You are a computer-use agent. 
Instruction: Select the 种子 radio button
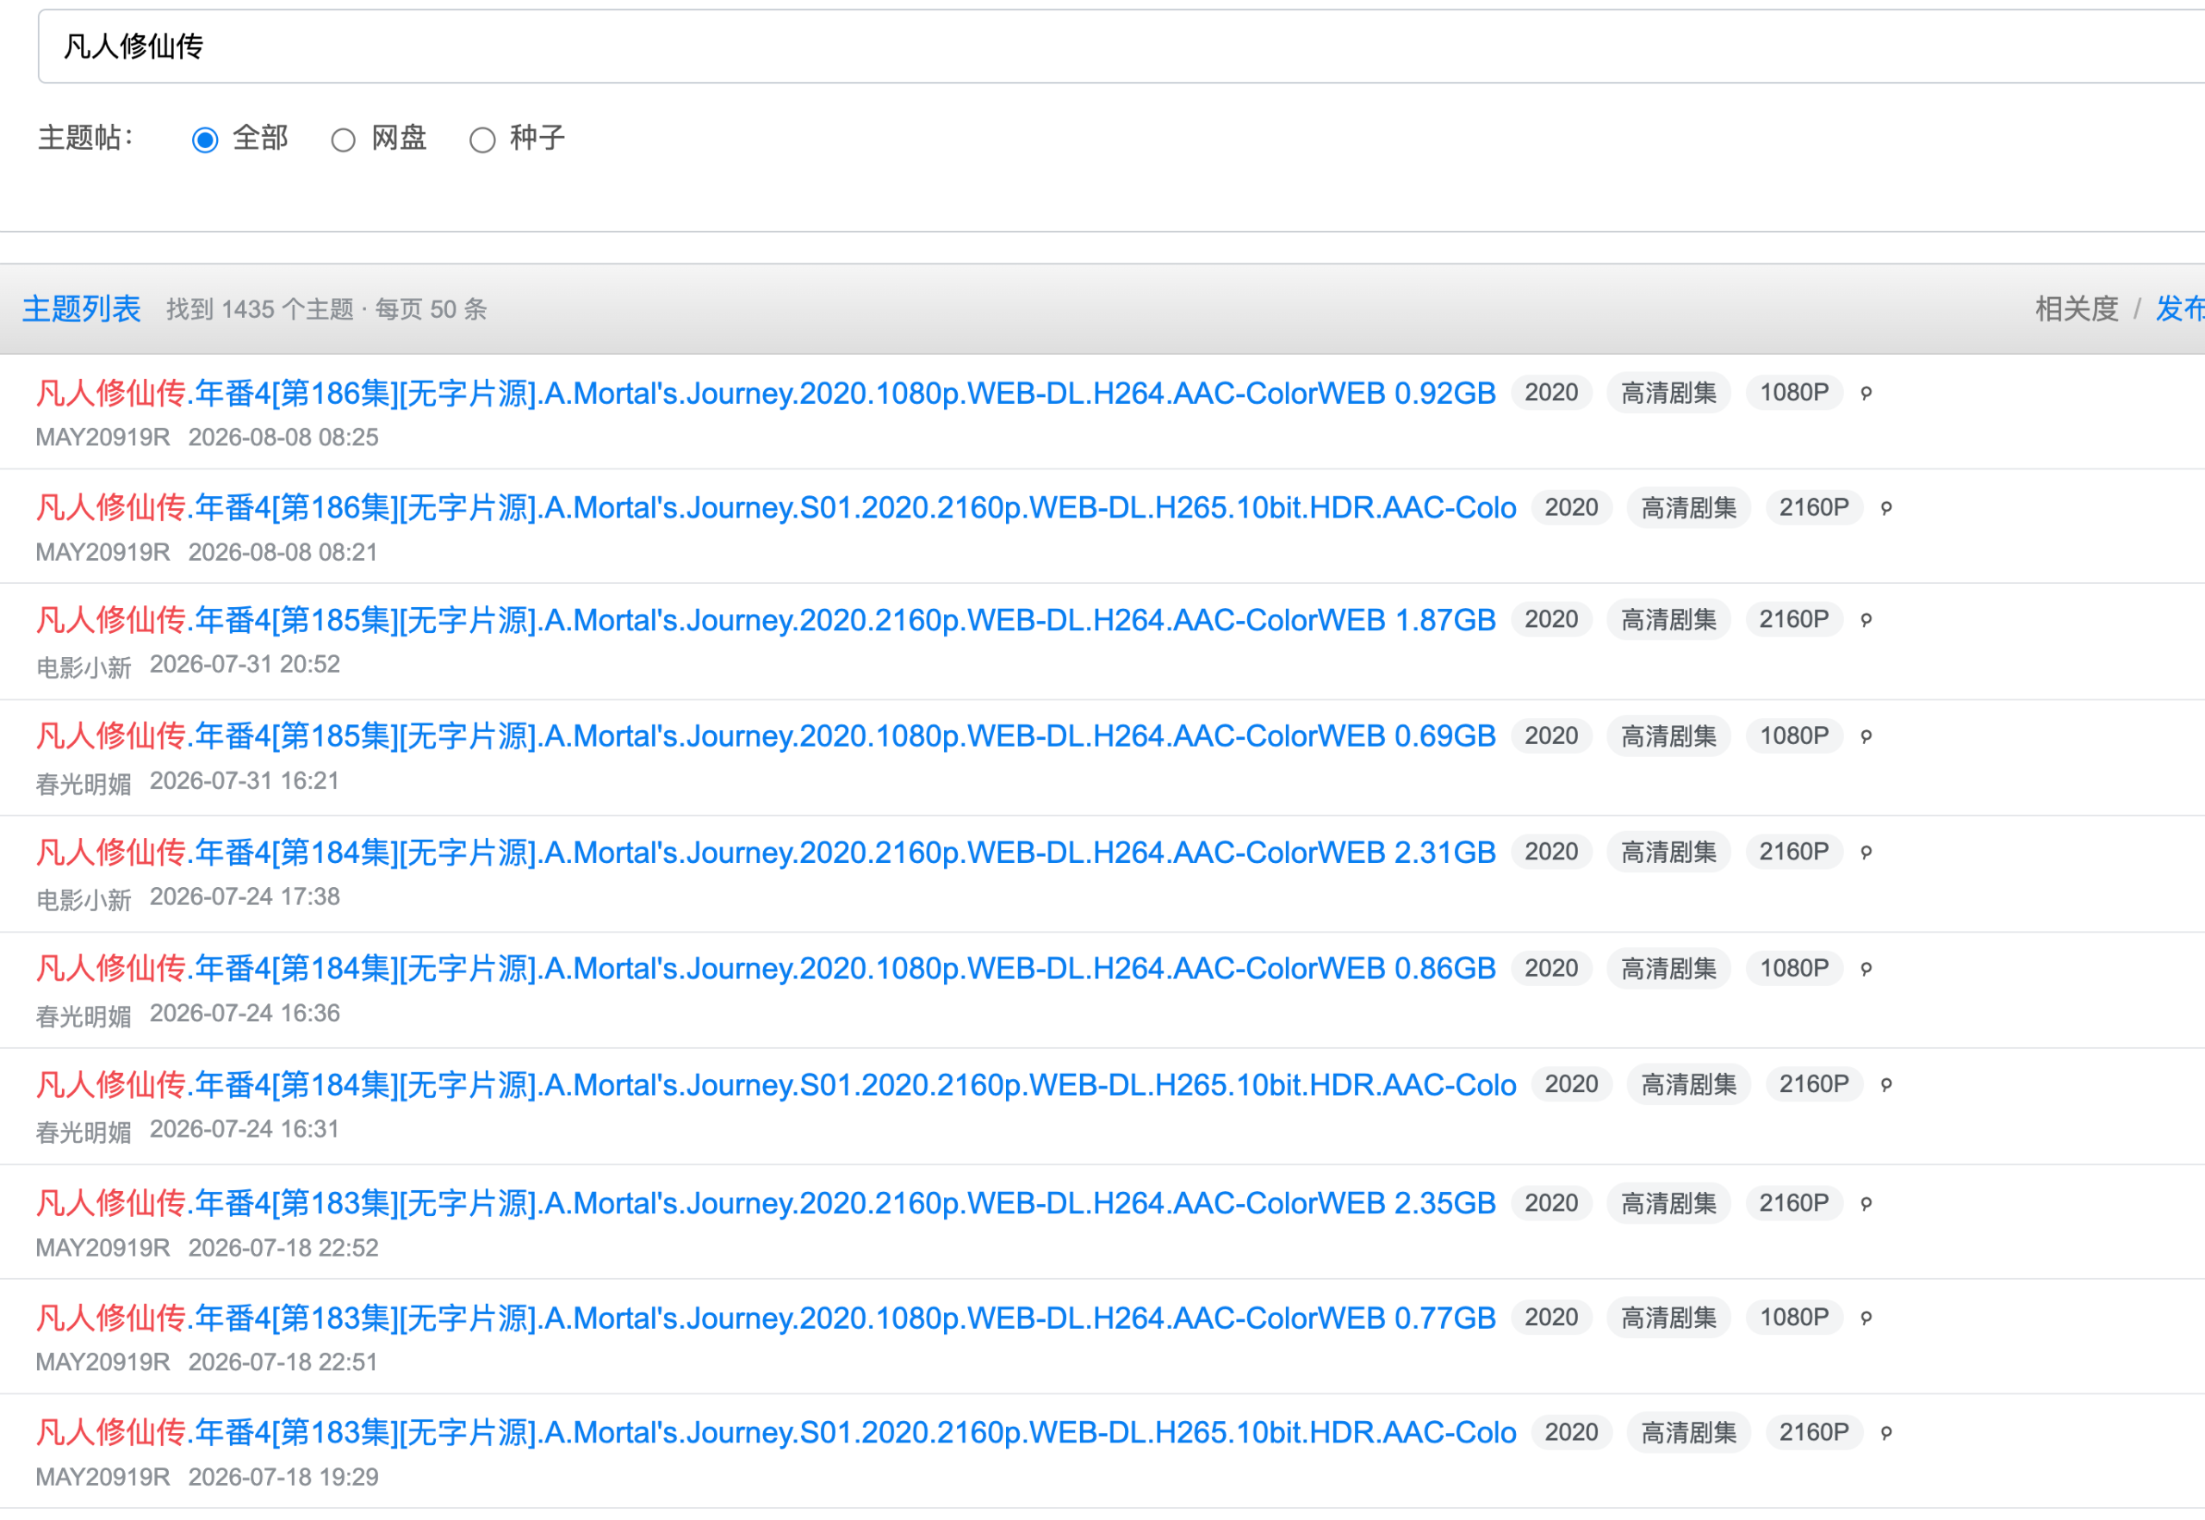(482, 140)
